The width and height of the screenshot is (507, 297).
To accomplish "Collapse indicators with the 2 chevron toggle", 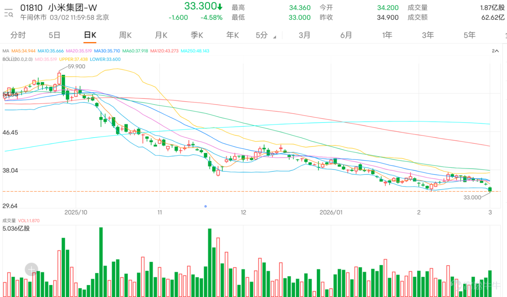I will point(495,51).
